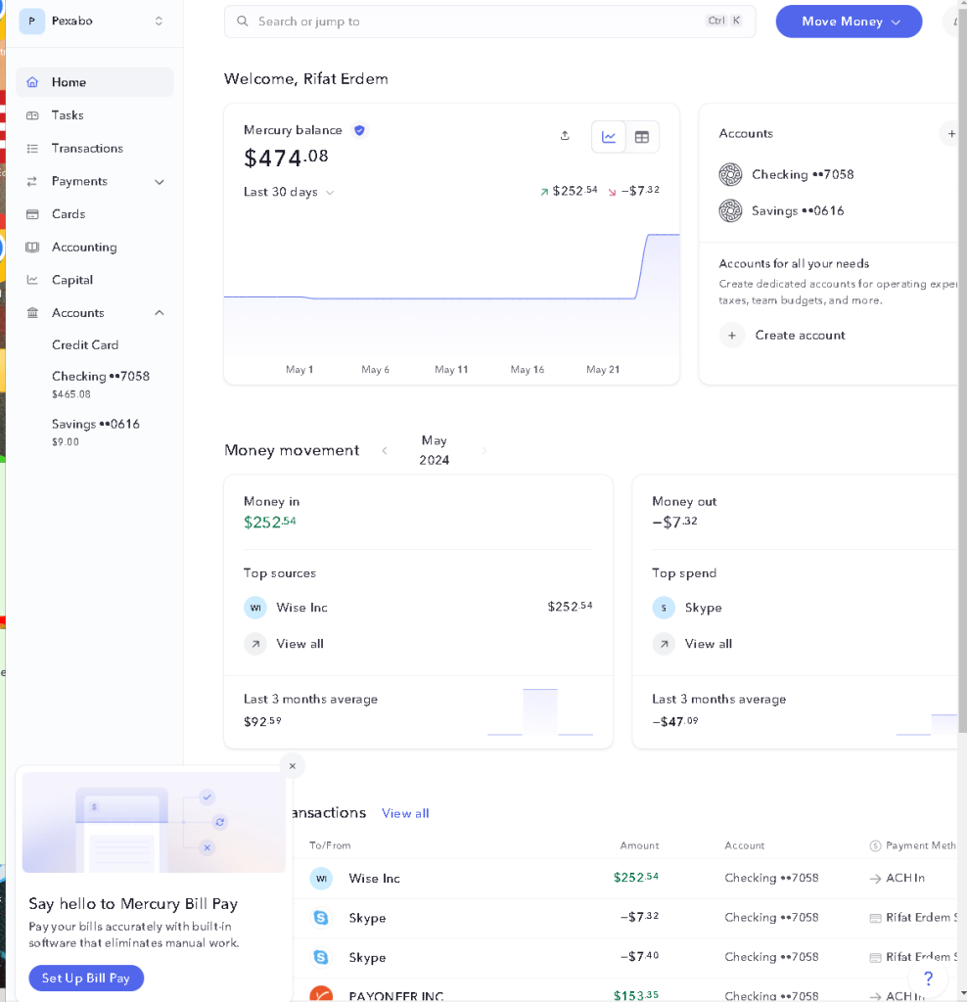Click the Skype logo in −$7.40 row
The height and width of the screenshot is (1002, 967).
pos(321,958)
